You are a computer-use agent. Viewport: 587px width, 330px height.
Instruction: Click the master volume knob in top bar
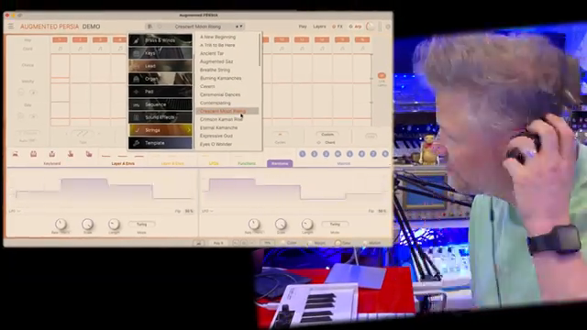pos(371,27)
